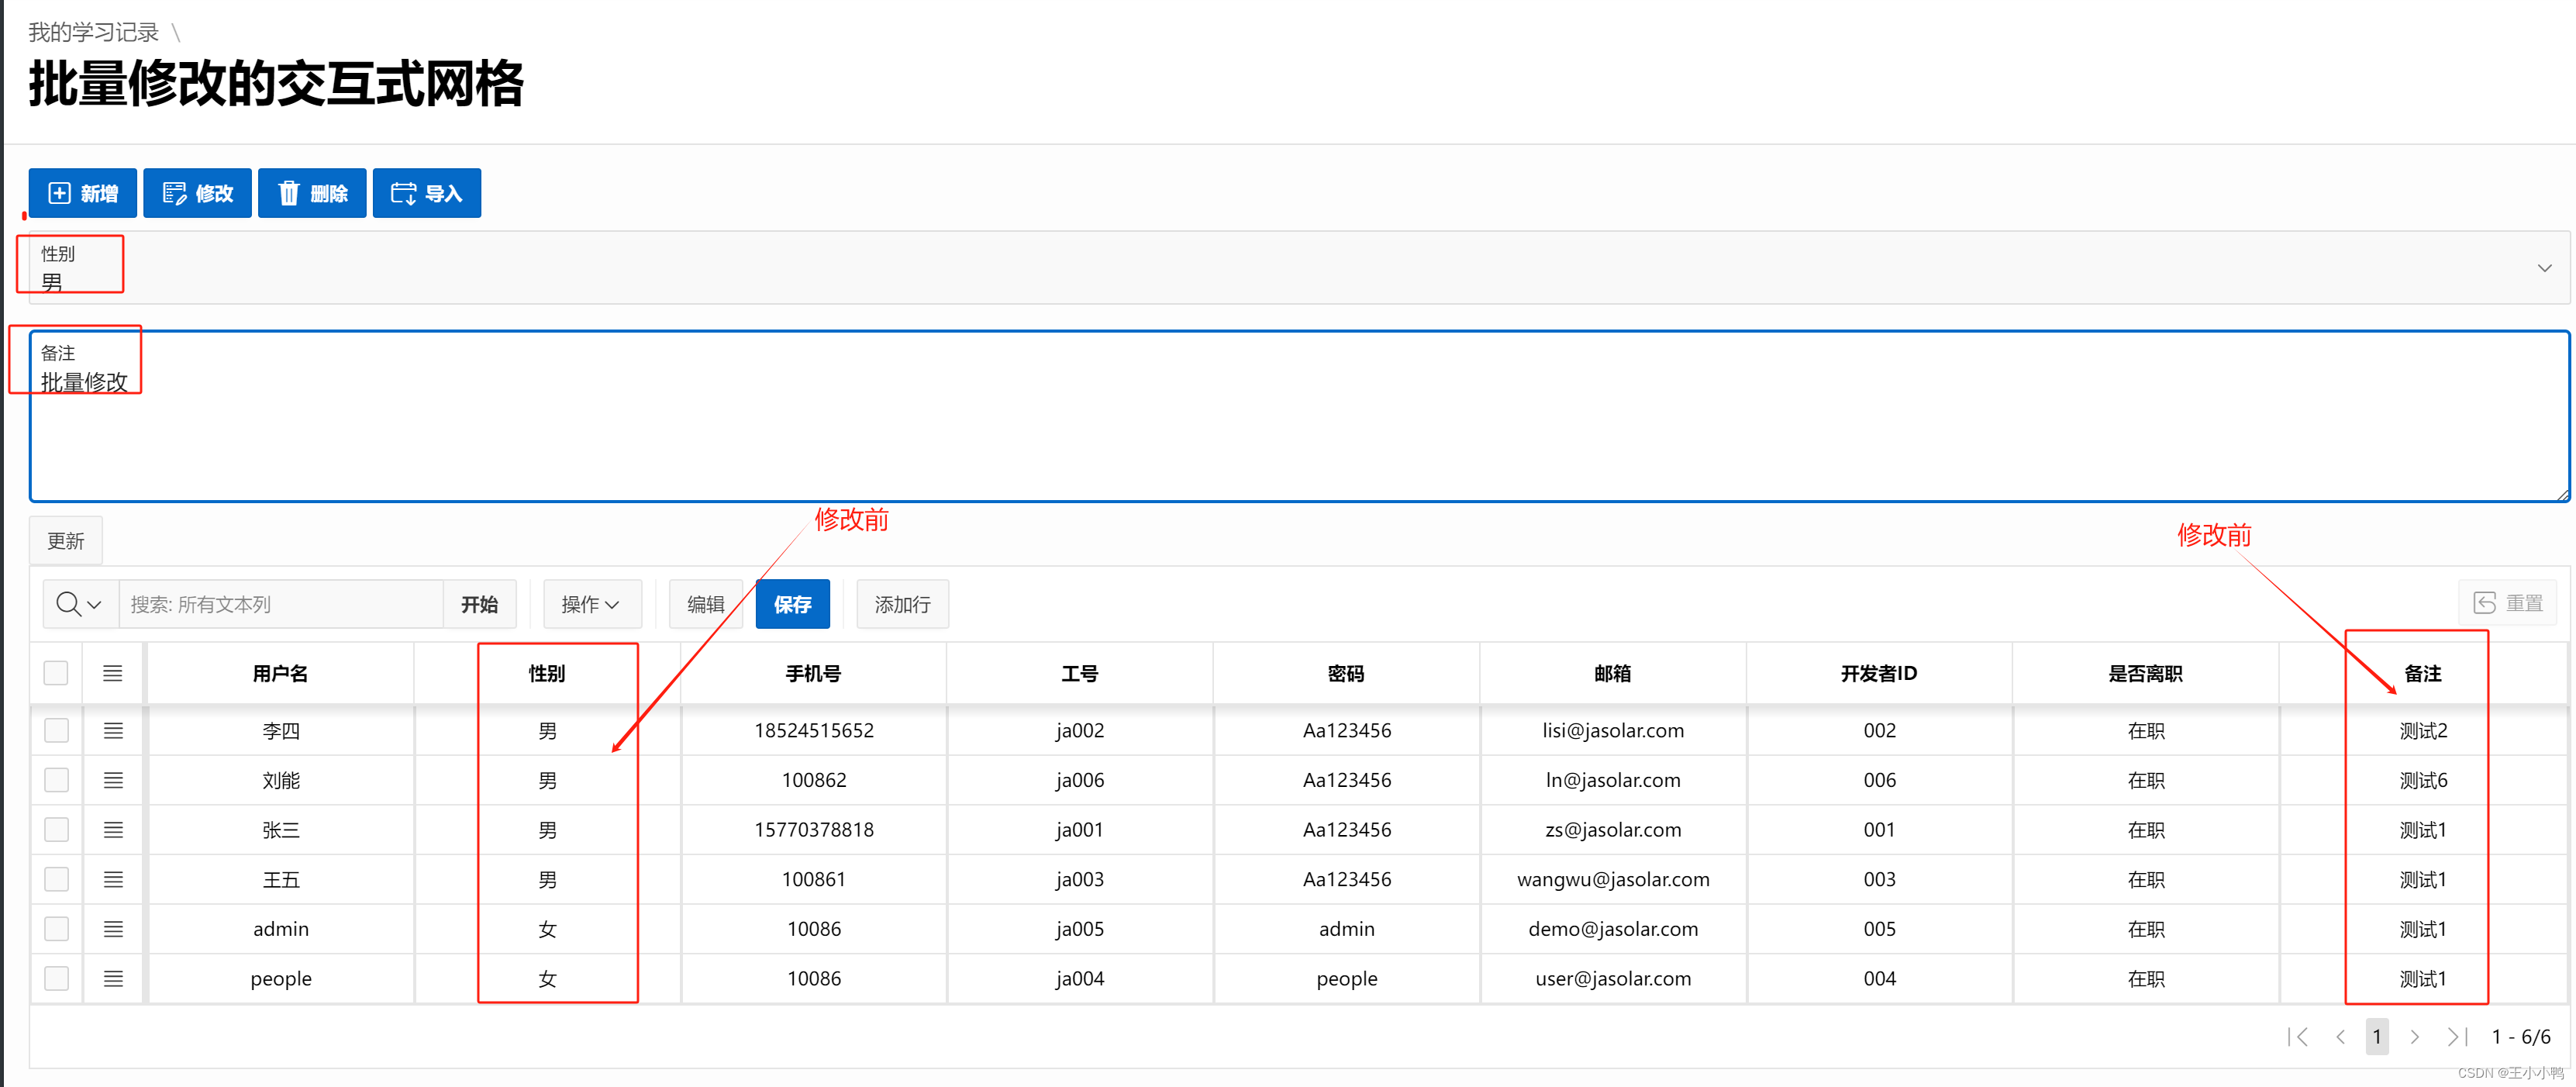Click the 删除 trash can button
Screen dimensions: 2576x1087
pos(312,193)
